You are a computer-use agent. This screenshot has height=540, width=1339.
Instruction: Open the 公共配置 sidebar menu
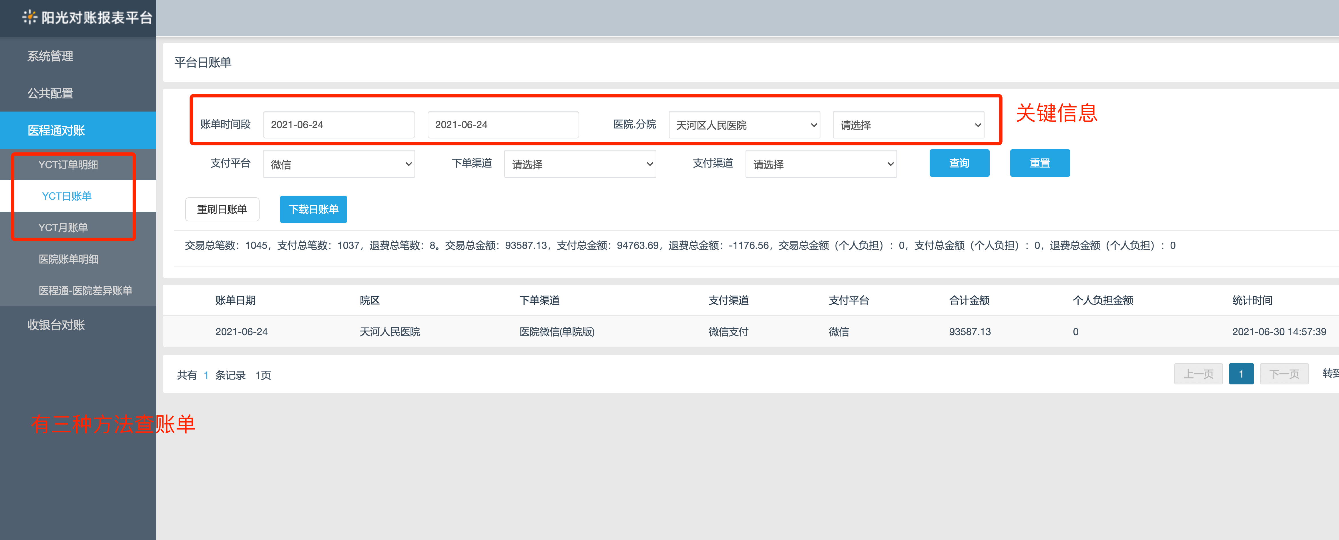[x=50, y=93]
